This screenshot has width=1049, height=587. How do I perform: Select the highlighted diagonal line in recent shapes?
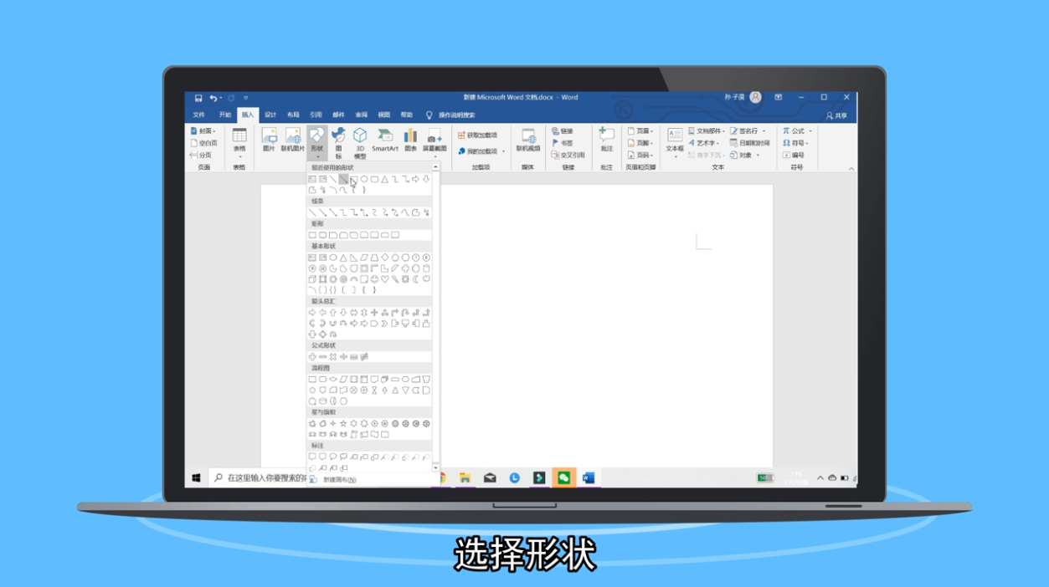pos(343,179)
